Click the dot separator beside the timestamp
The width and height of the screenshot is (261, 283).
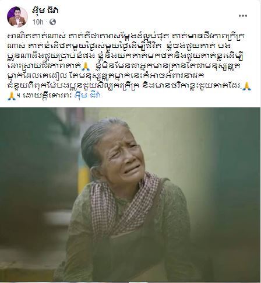(x=47, y=22)
